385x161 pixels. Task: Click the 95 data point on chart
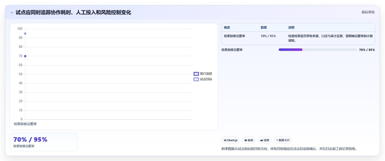25,34
